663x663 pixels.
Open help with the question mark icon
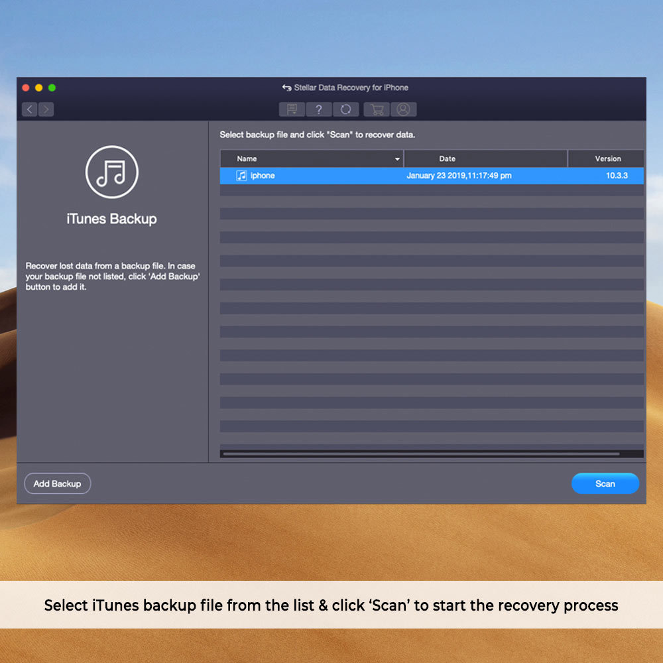(319, 109)
